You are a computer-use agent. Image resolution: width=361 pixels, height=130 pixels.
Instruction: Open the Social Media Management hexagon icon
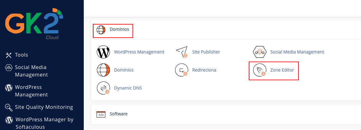pos(260,52)
